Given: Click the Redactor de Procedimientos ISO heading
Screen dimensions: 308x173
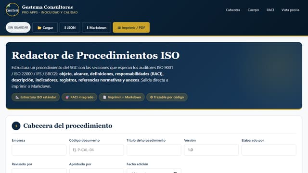Looking at the screenshot, I should pos(96,55).
